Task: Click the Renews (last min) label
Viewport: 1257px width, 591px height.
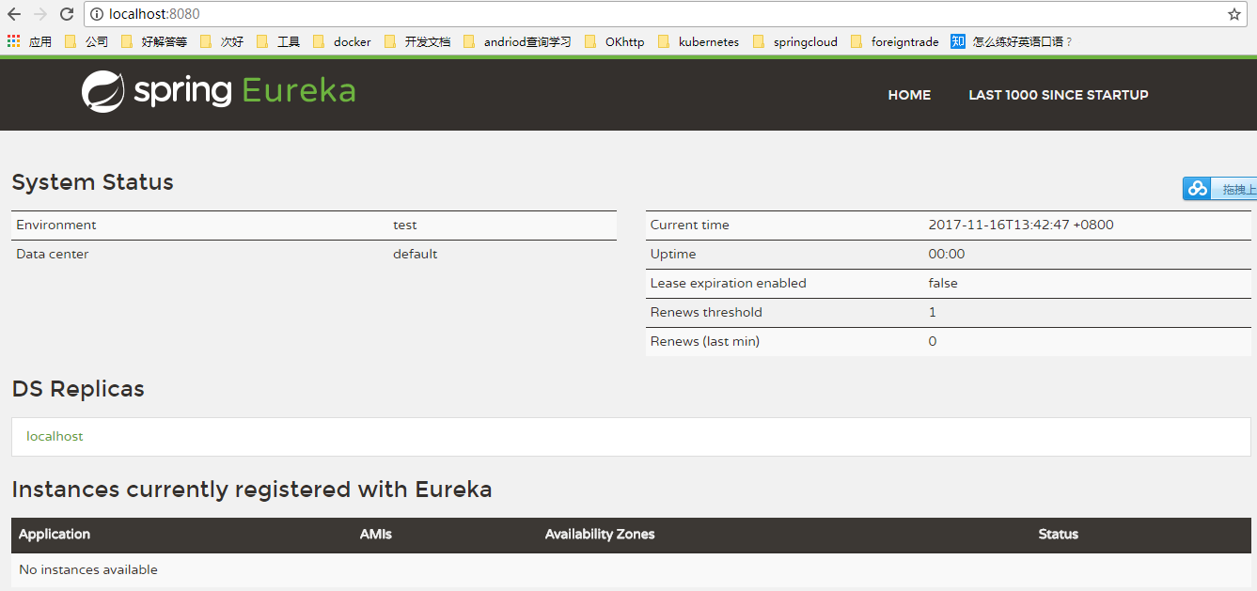Action: 705,341
